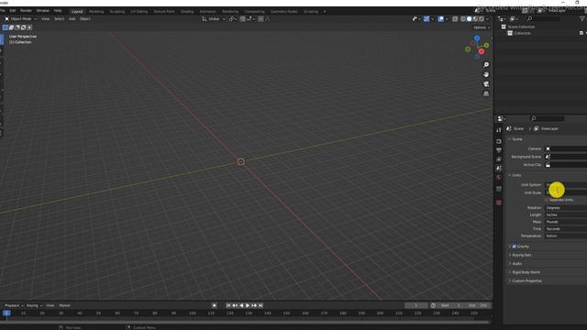Click the outliner filter funnel icon

582,18
